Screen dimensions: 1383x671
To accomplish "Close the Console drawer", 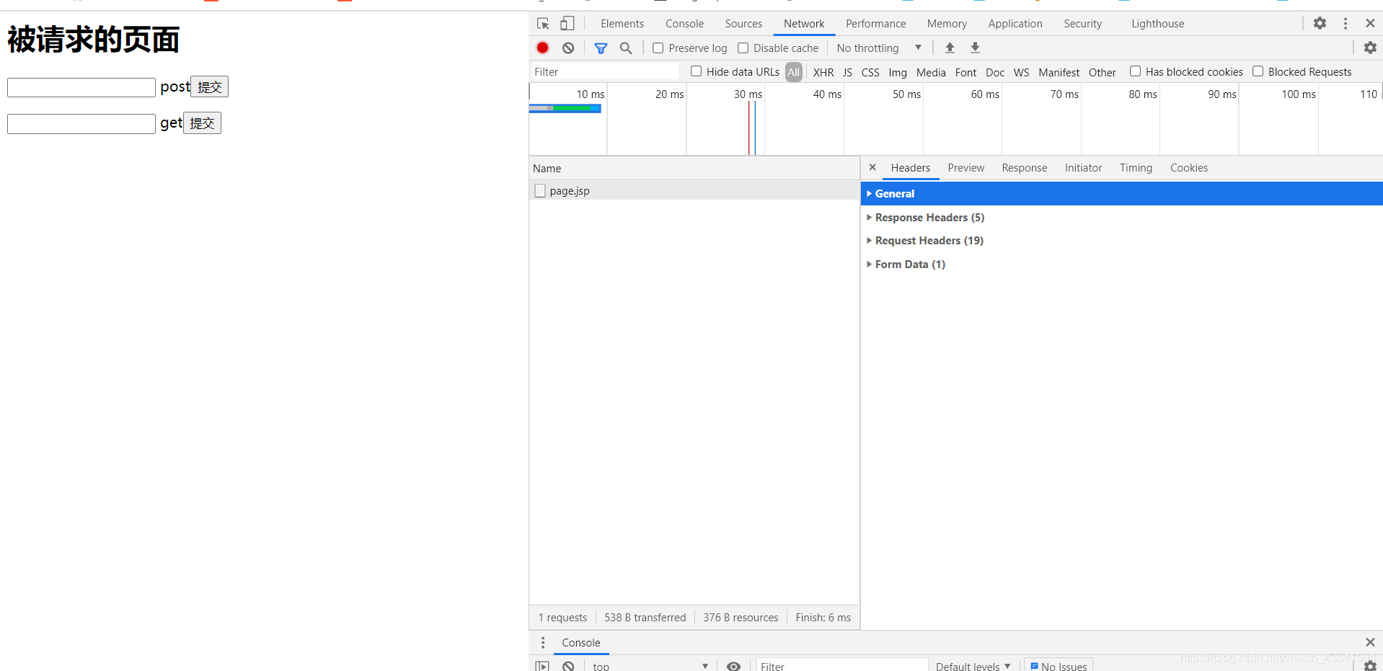I will coord(1370,642).
